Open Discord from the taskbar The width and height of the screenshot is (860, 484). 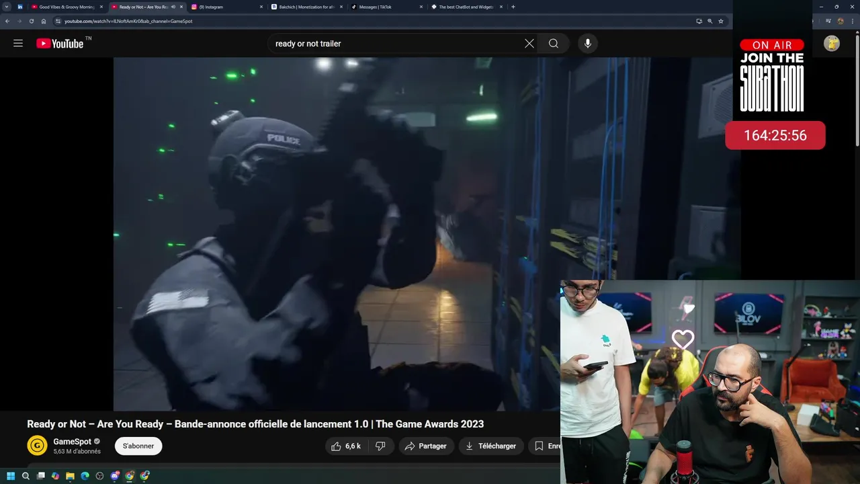tap(114, 476)
